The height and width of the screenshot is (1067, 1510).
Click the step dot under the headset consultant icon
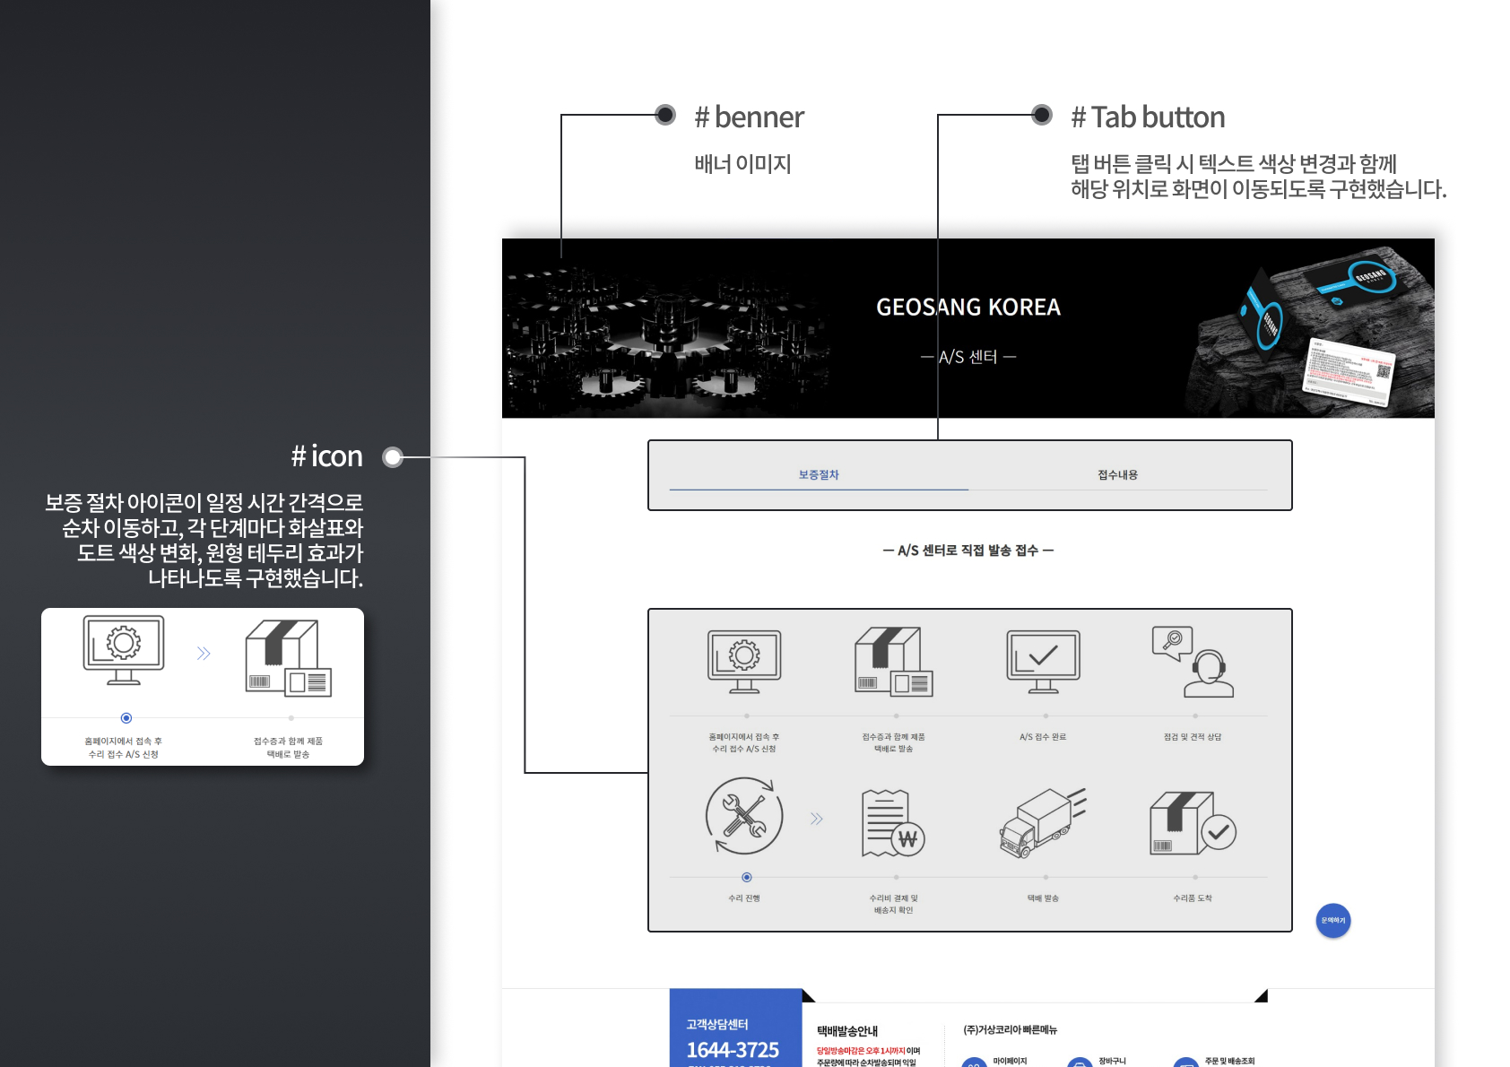1195,716
